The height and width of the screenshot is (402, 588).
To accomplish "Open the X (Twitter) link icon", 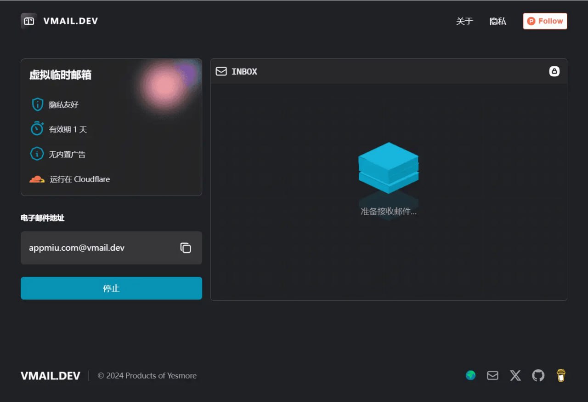I will [x=515, y=376].
